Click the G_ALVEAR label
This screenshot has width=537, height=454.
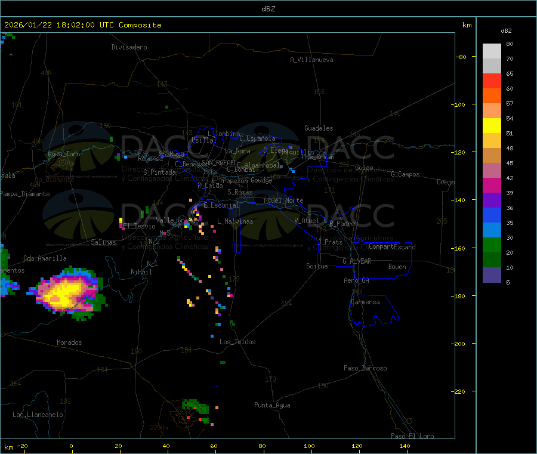point(357,261)
